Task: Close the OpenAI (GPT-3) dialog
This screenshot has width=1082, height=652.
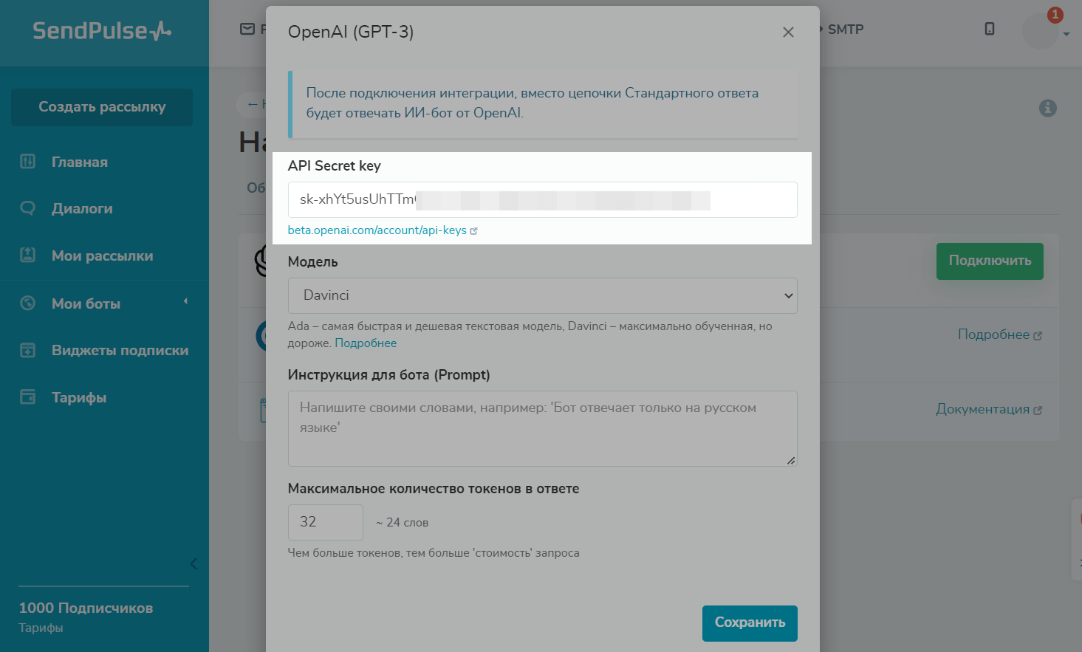Action: pyautogui.click(x=788, y=32)
